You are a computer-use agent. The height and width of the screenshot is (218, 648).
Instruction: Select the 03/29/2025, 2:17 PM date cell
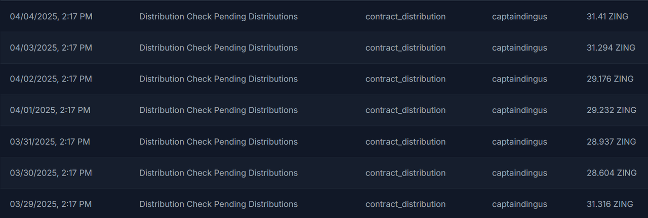point(51,205)
